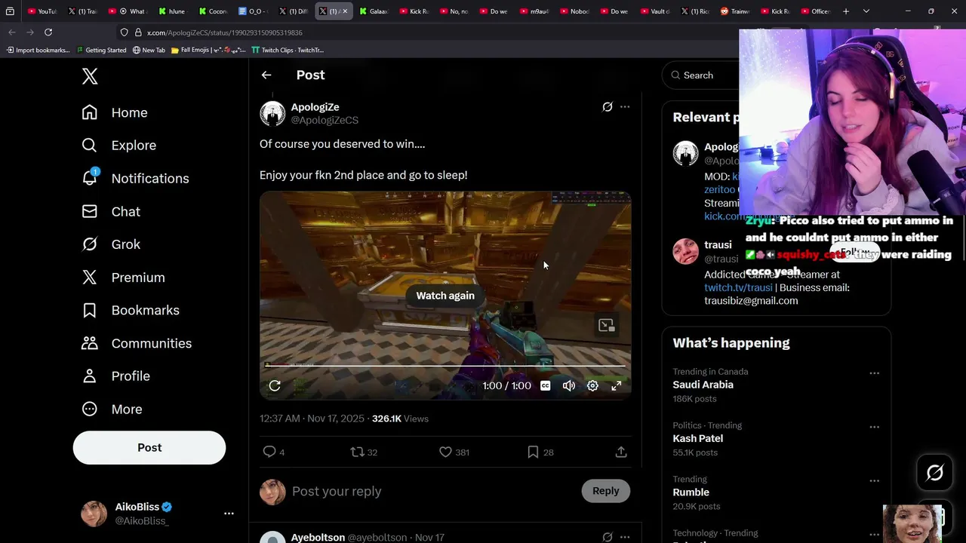966x543 pixels.
Task: Open twitch.tv/trausi link
Action: pyautogui.click(x=738, y=288)
